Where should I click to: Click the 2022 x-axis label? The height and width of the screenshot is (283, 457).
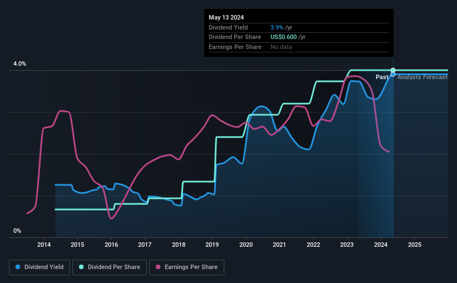313,245
